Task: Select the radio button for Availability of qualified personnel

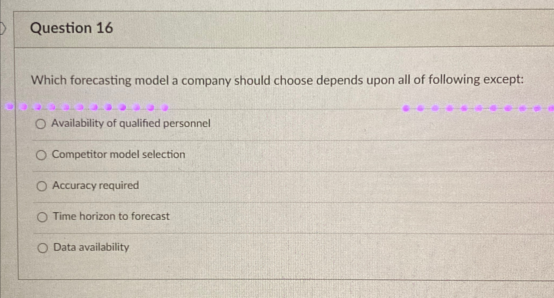Action: coord(41,124)
